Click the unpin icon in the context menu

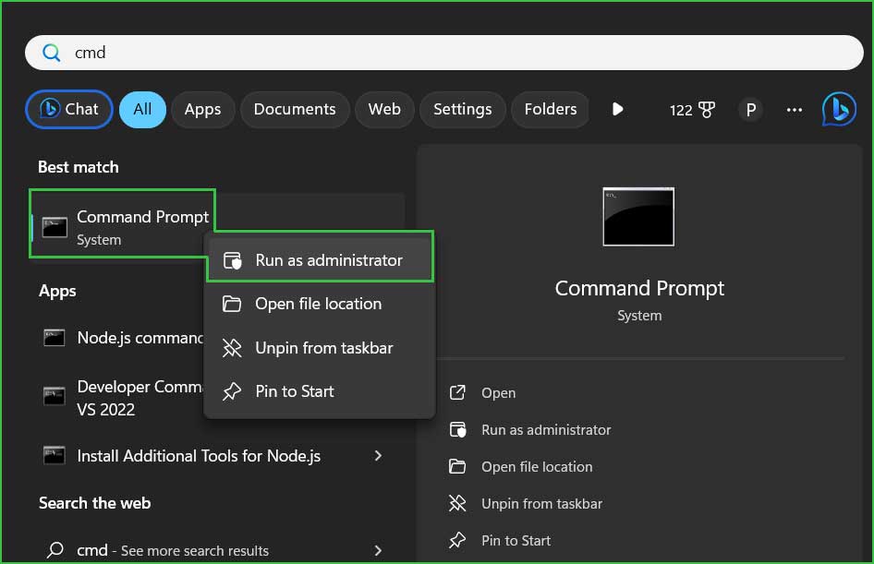[x=232, y=348]
